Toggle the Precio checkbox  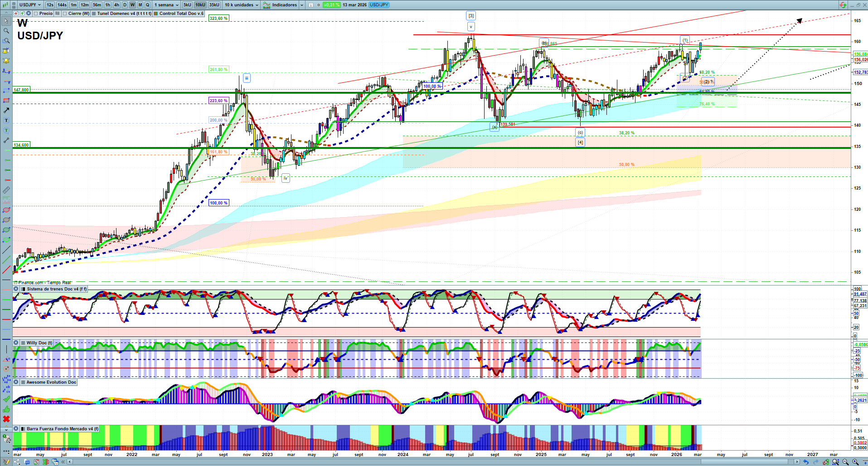coord(36,14)
